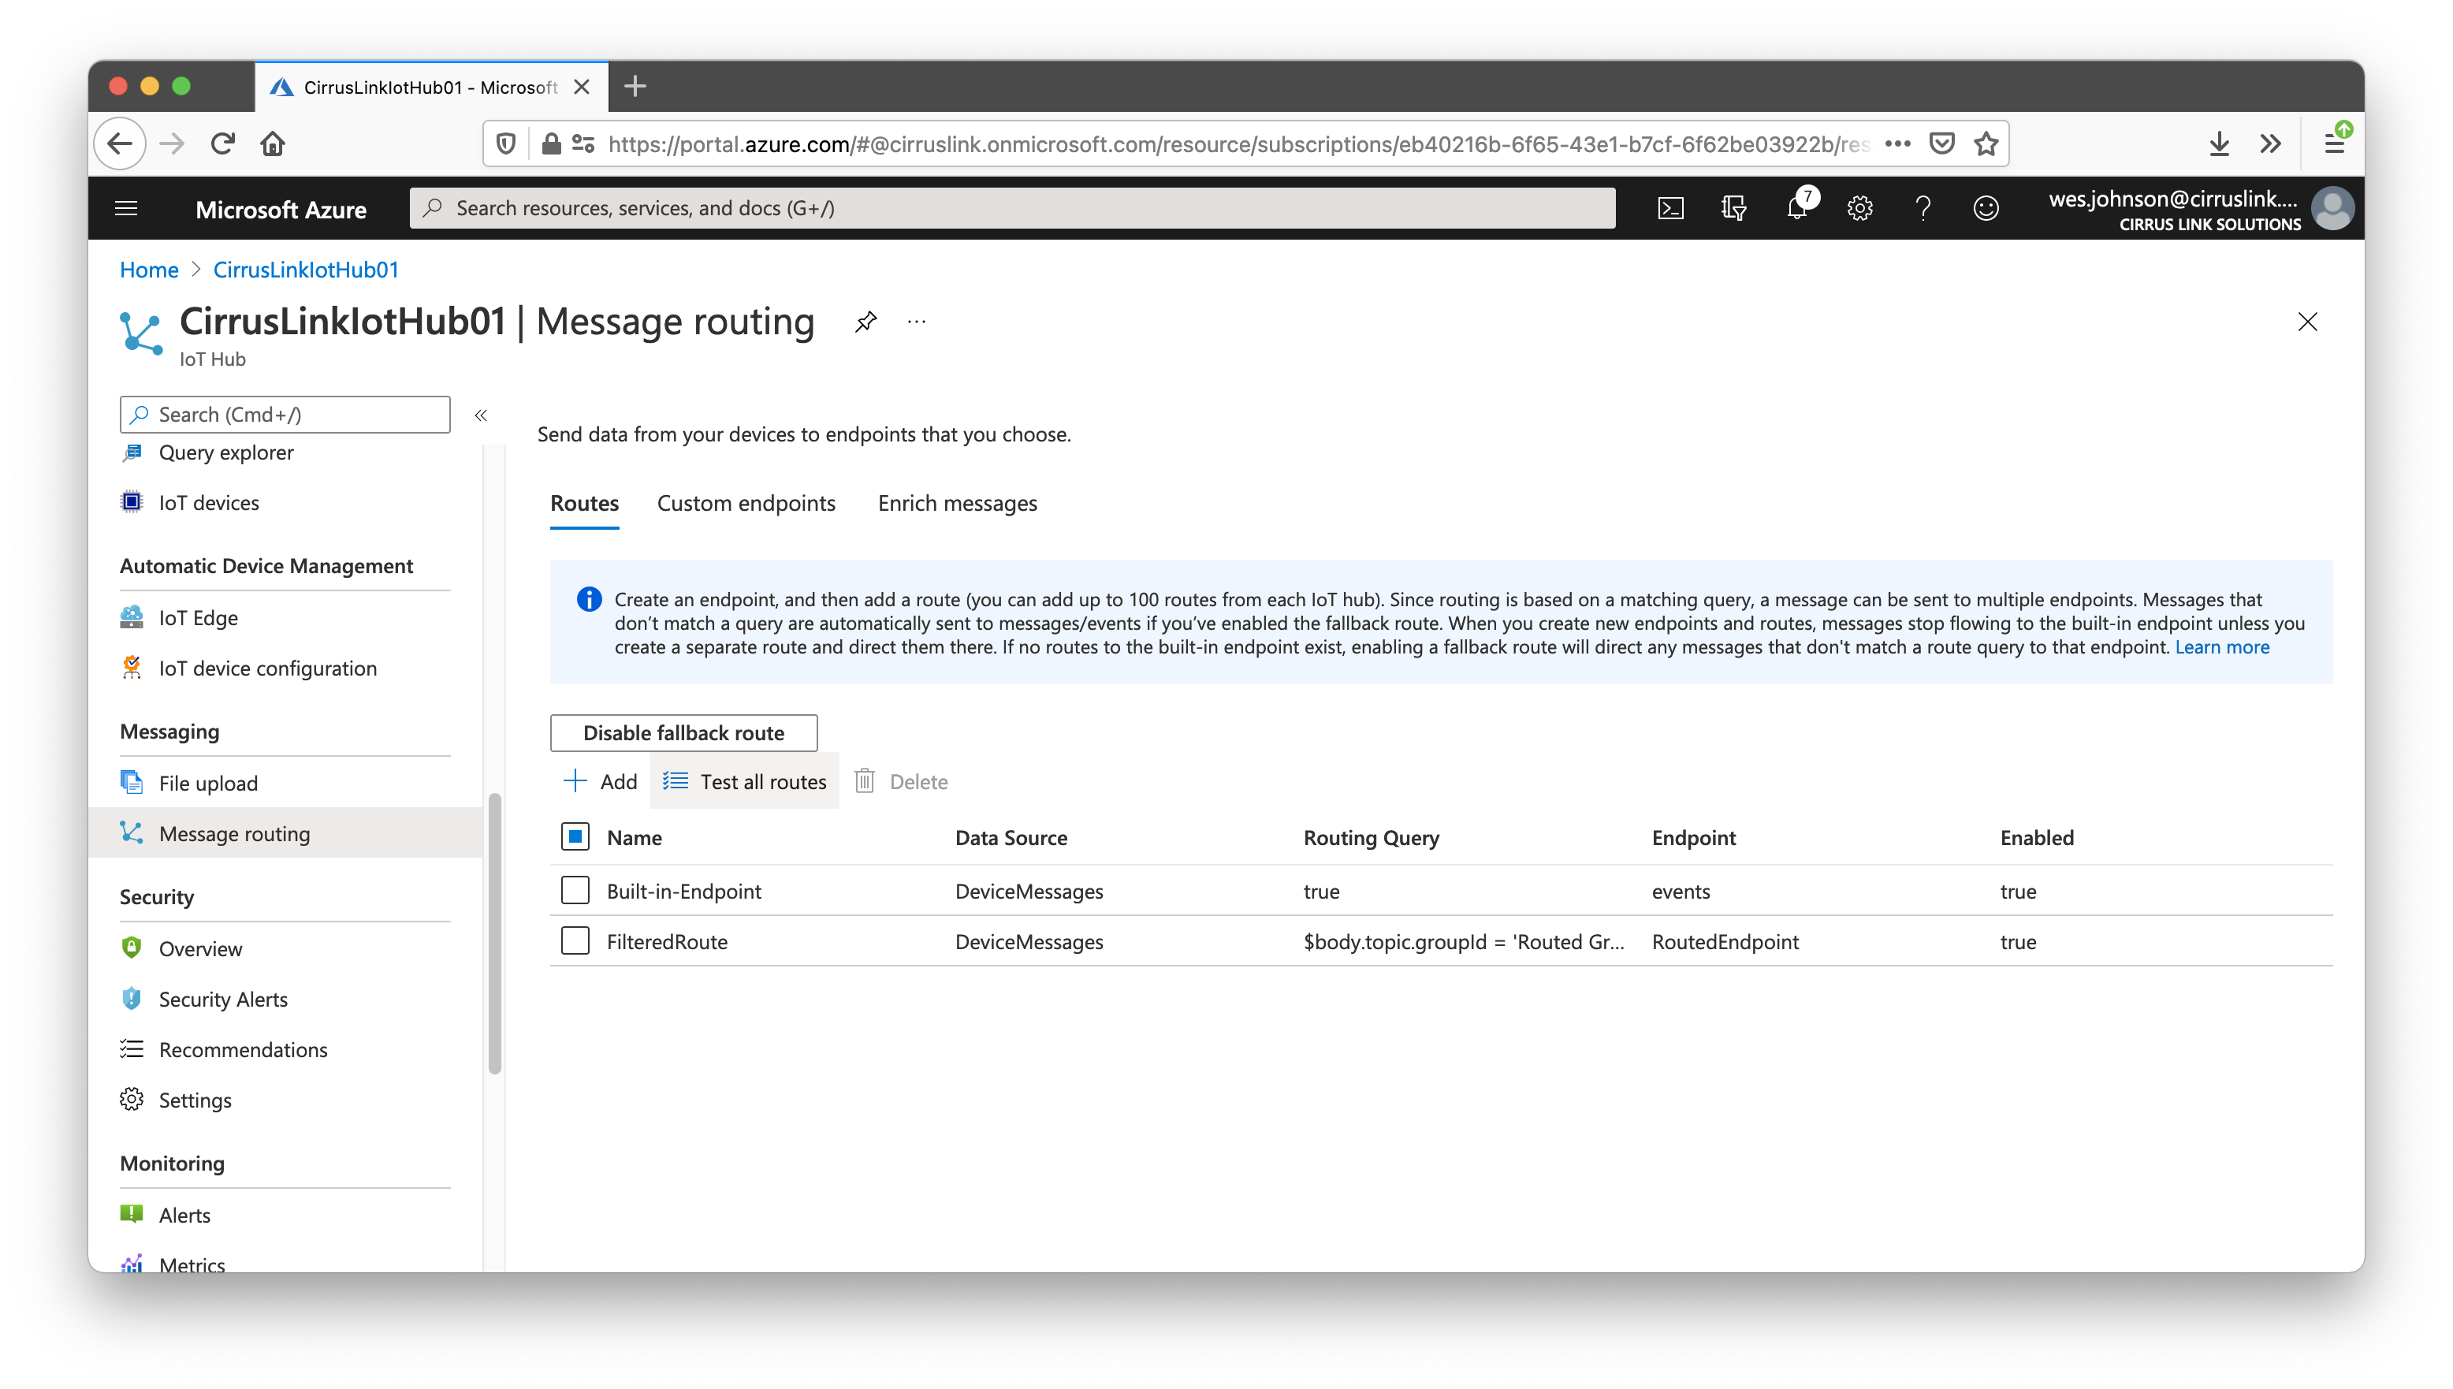
Task: Expand Firefox page actions ellipsis menu
Action: click(1897, 144)
